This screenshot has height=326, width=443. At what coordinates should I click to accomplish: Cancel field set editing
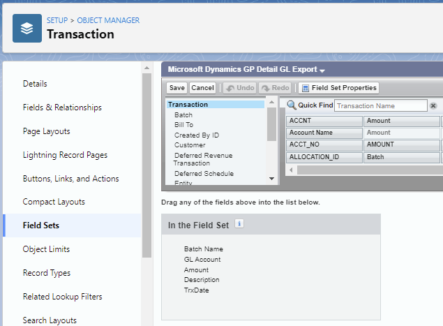click(x=202, y=88)
